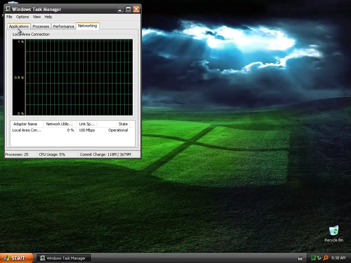The width and height of the screenshot is (351, 263).
Task: Click the Windows Task Manager taskbar button
Action: point(63,258)
